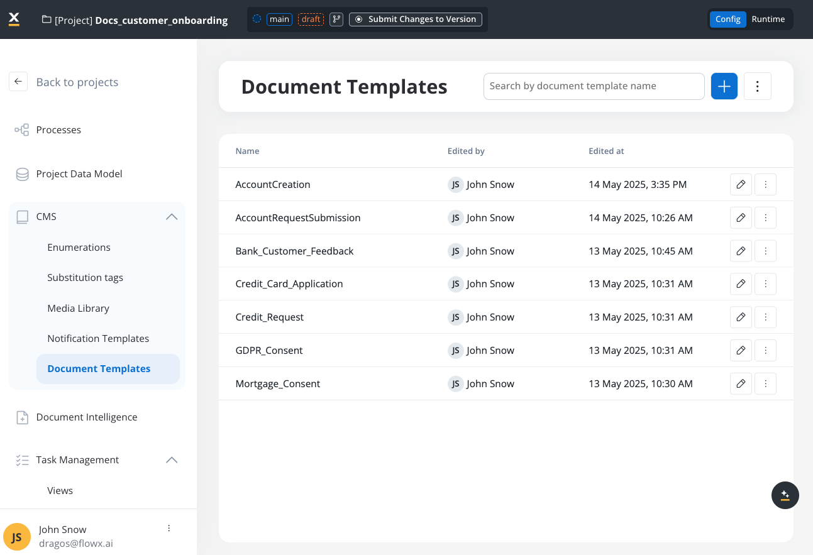The width and height of the screenshot is (813, 555).
Task: Select the Credit_Request template name
Action: pos(269,317)
